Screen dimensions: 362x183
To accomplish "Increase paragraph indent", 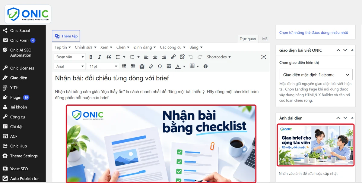I will click(x=133, y=66).
